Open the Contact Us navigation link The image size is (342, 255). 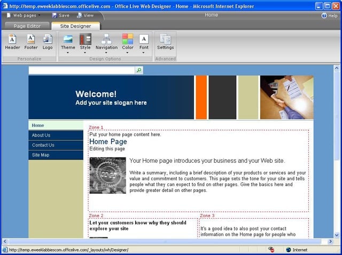pos(56,145)
